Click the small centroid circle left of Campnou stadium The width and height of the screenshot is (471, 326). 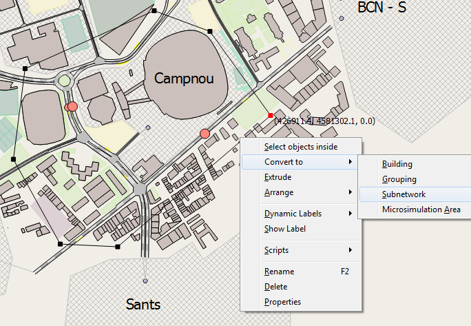click(148, 128)
